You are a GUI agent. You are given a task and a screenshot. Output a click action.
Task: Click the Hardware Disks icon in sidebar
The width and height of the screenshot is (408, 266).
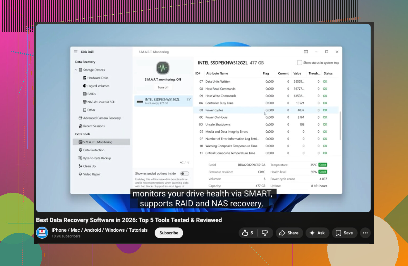(x=85, y=78)
